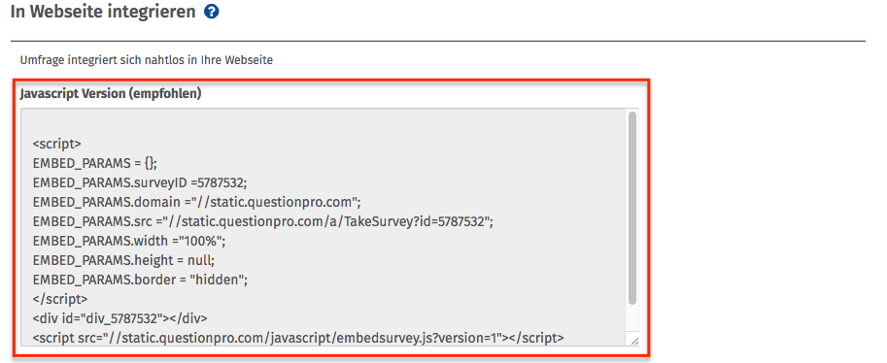Click the Umfrage integriert sich nahtlos description
Image resolution: width=887 pixels, height=363 pixels.
point(147,60)
